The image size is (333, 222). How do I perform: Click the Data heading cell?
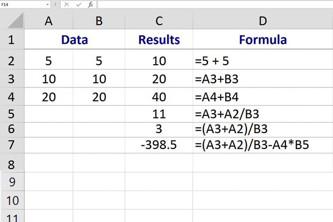pos(74,40)
